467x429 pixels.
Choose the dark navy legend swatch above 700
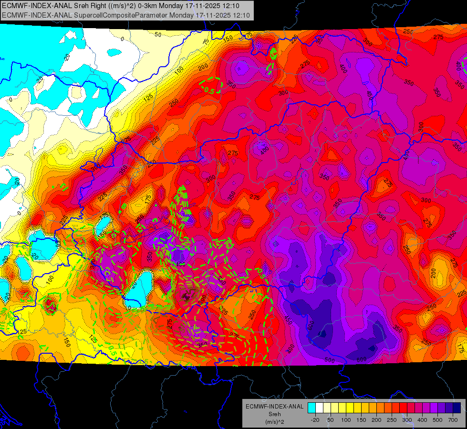(457, 408)
